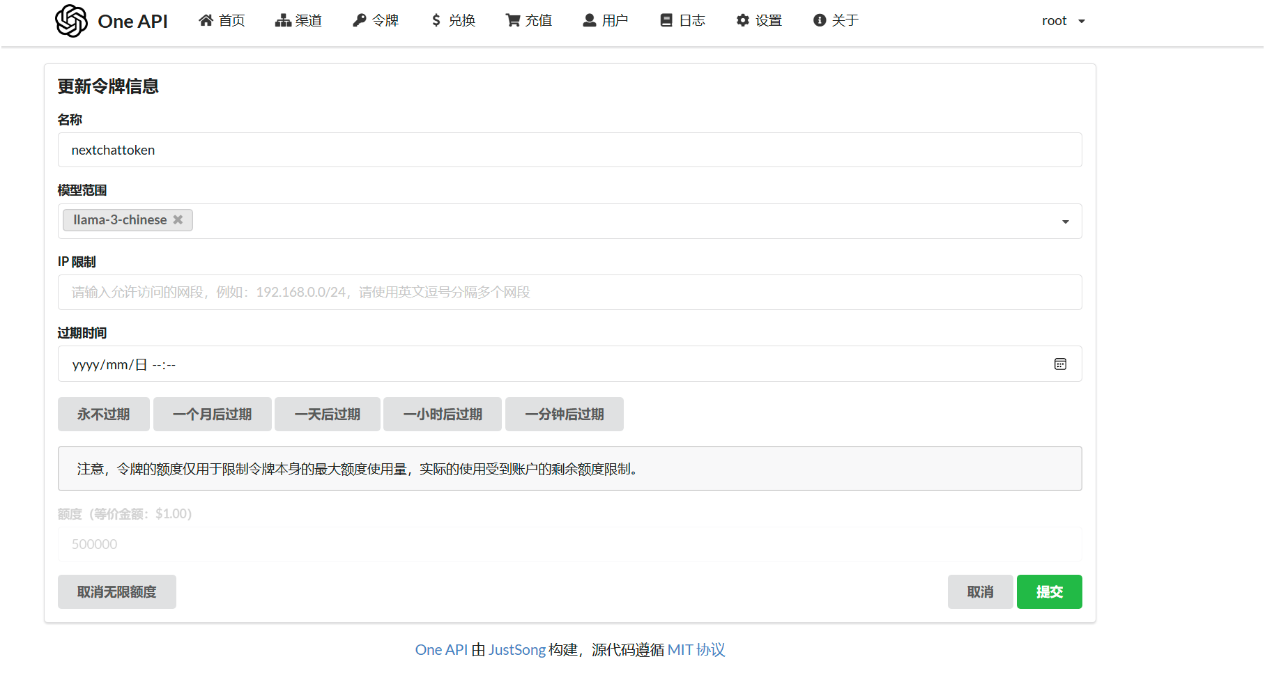Focus the IP 限制 input field
Screen dimensions: 1265x689
point(569,293)
